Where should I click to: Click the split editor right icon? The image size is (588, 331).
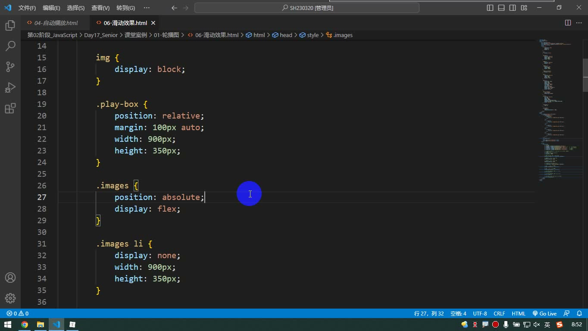(568, 23)
